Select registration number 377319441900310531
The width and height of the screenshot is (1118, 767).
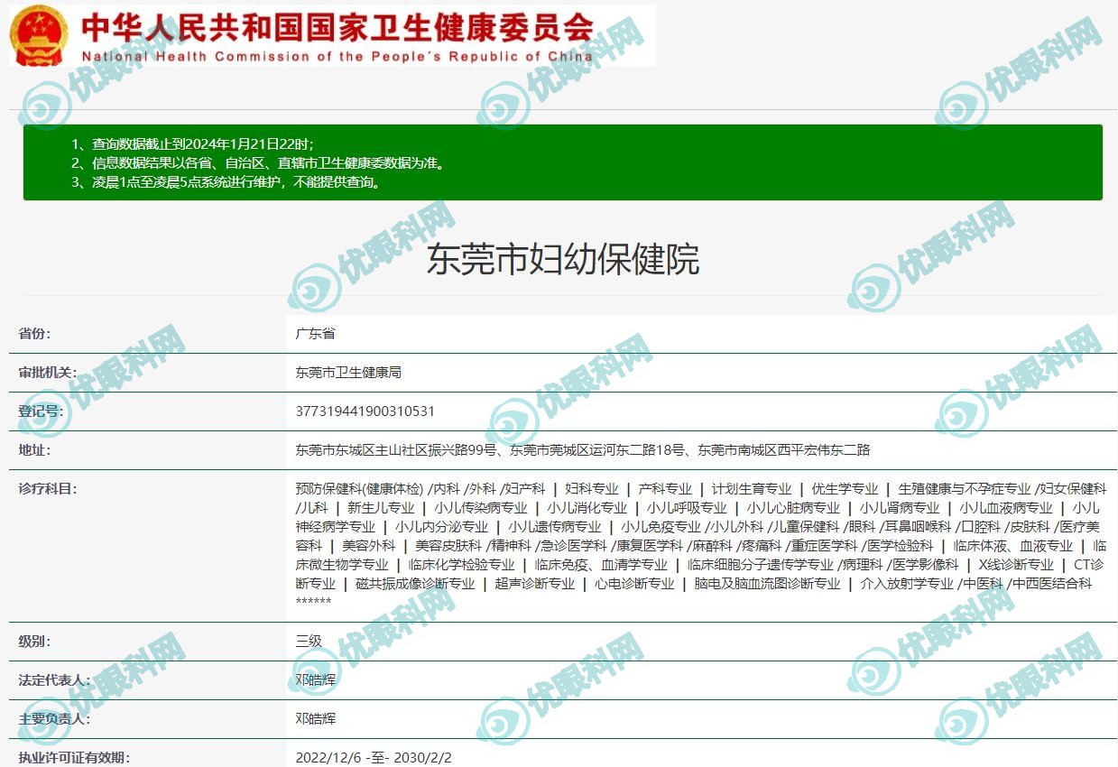365,411
